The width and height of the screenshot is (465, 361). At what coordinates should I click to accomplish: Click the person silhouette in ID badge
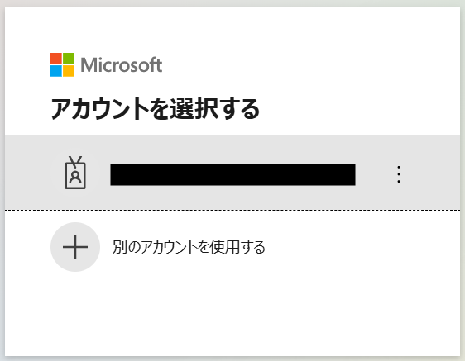click(75, 177)
